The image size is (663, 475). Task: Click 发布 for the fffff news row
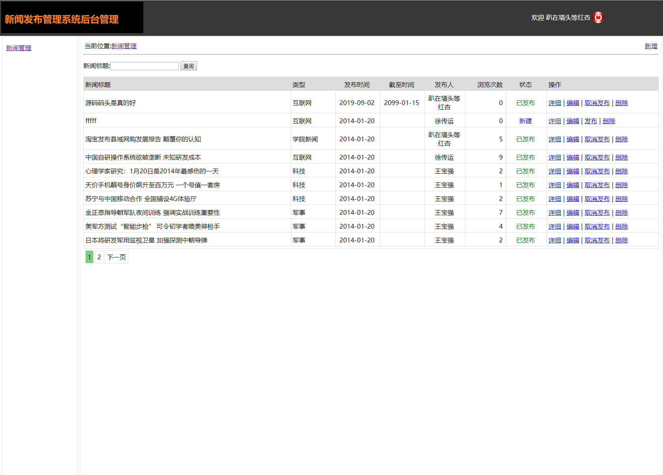click(591, 121)
